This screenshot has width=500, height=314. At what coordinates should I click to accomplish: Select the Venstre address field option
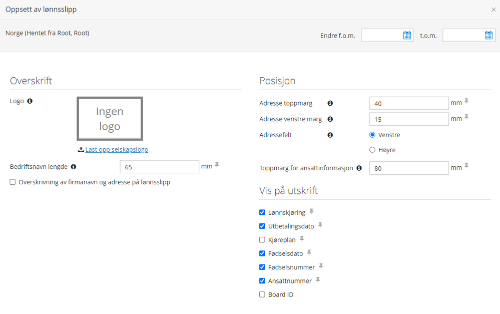click(x=372, y=135)
